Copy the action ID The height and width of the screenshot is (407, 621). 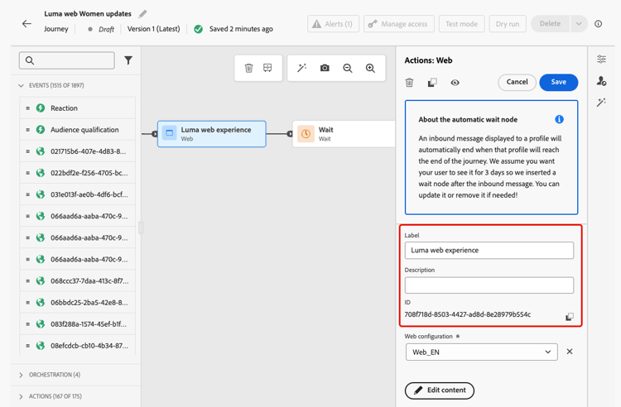569,317
